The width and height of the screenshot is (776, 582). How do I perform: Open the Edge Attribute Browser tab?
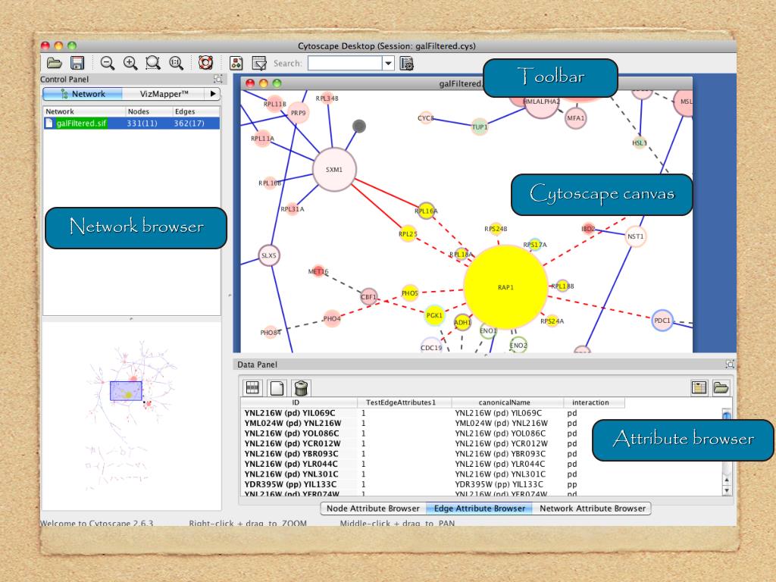(479, 508)
